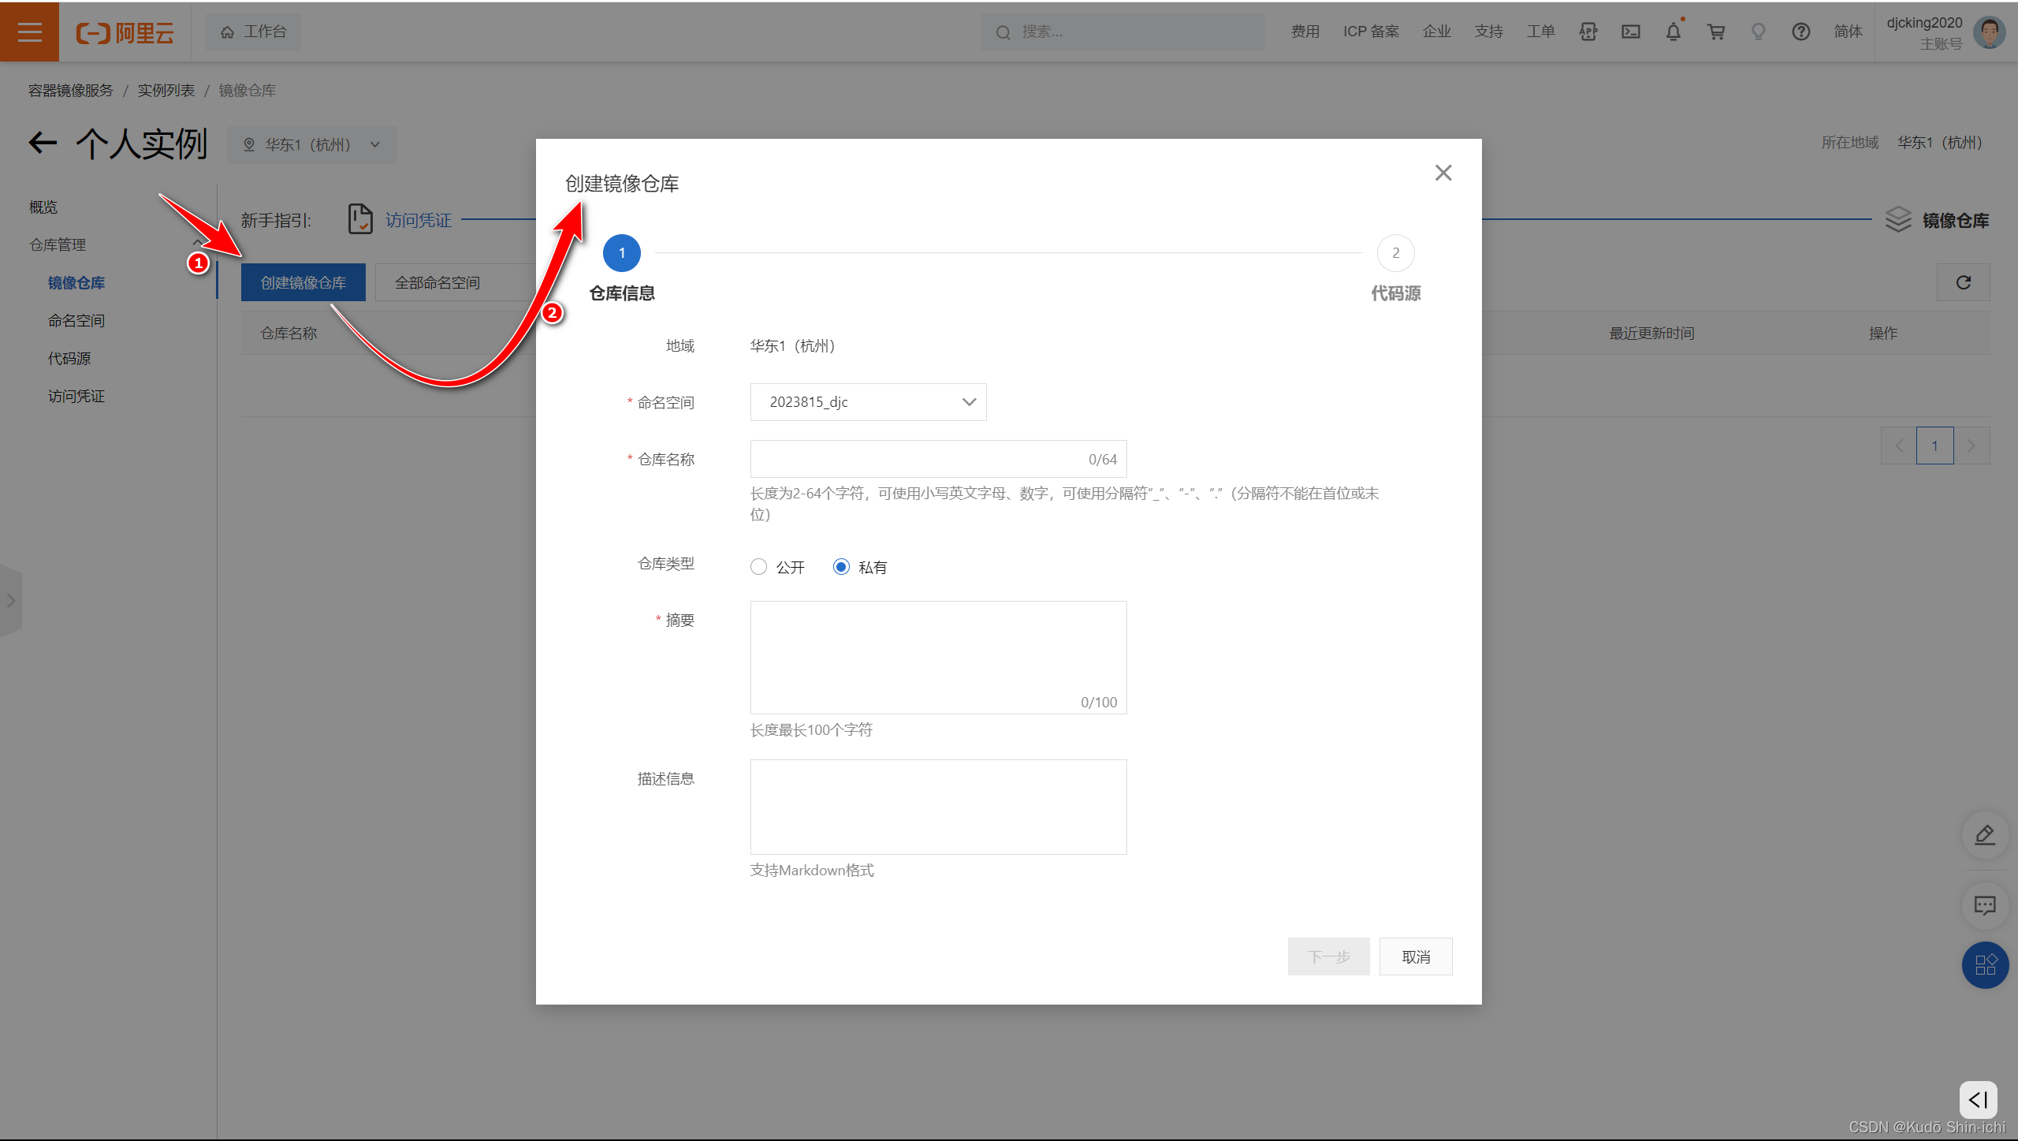The width and height of the screenshot is (2018, 1141).
Task: Open the feedback chat bubble icon
Action: coord(1984,905)
